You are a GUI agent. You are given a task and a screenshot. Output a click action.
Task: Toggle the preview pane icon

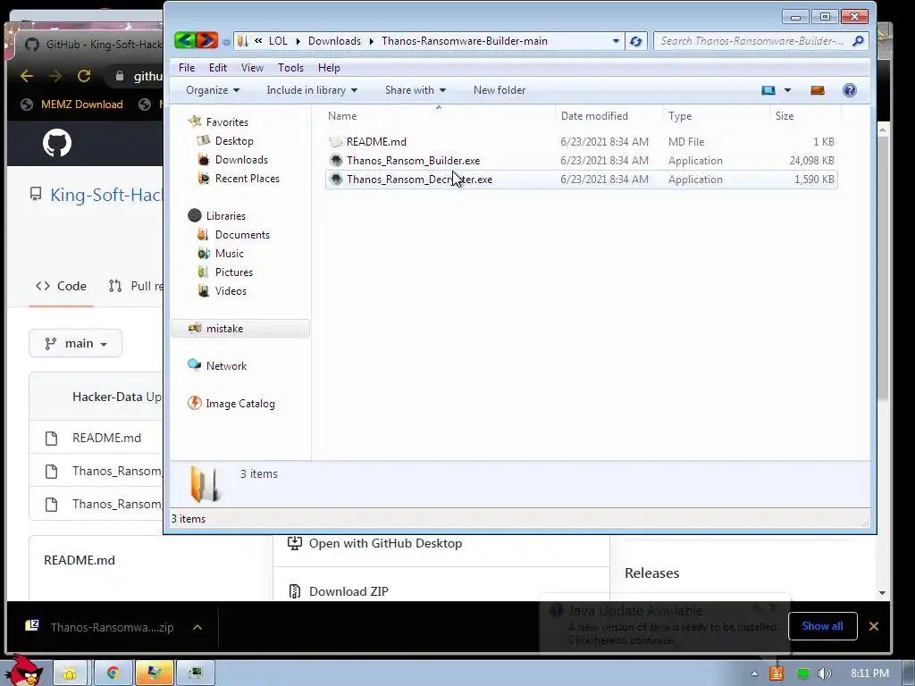point(818,90)
